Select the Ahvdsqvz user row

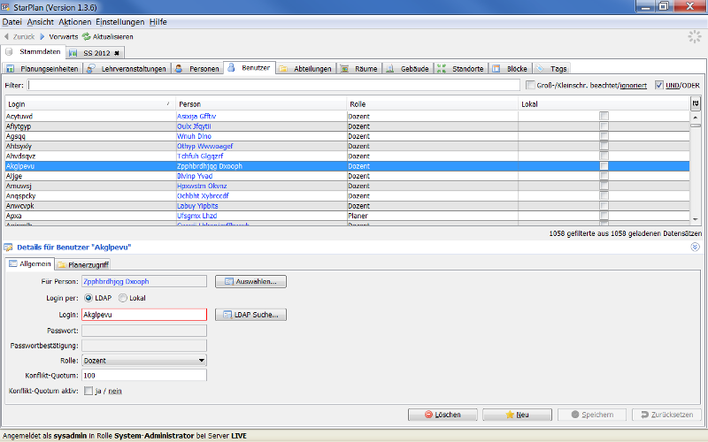(x=347, y=156)
